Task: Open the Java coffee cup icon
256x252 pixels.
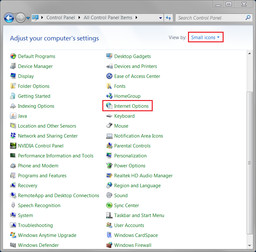Action: [13, 116]
